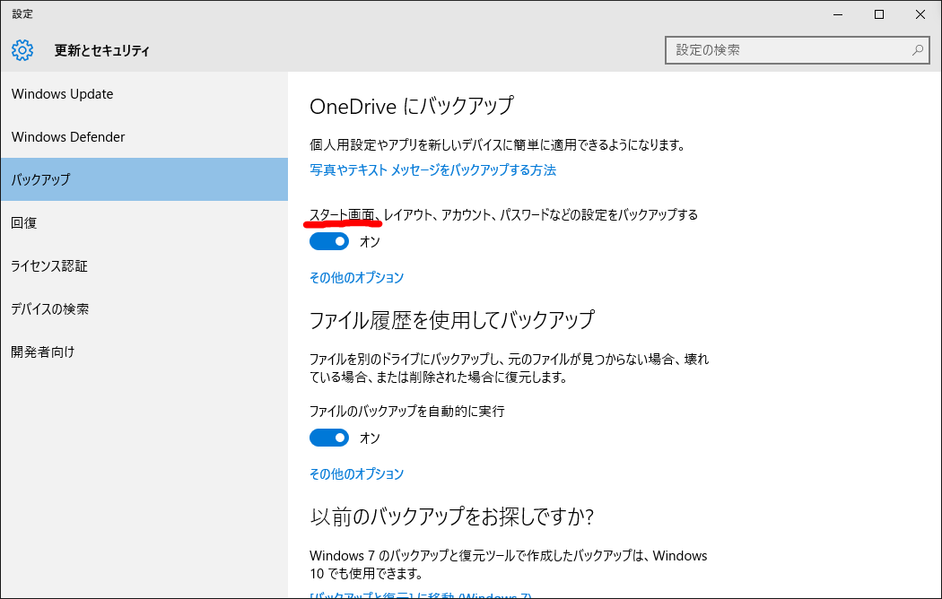
Task: Click 以前のバックアップをお探しですか? heading
Action: point(452,517)
